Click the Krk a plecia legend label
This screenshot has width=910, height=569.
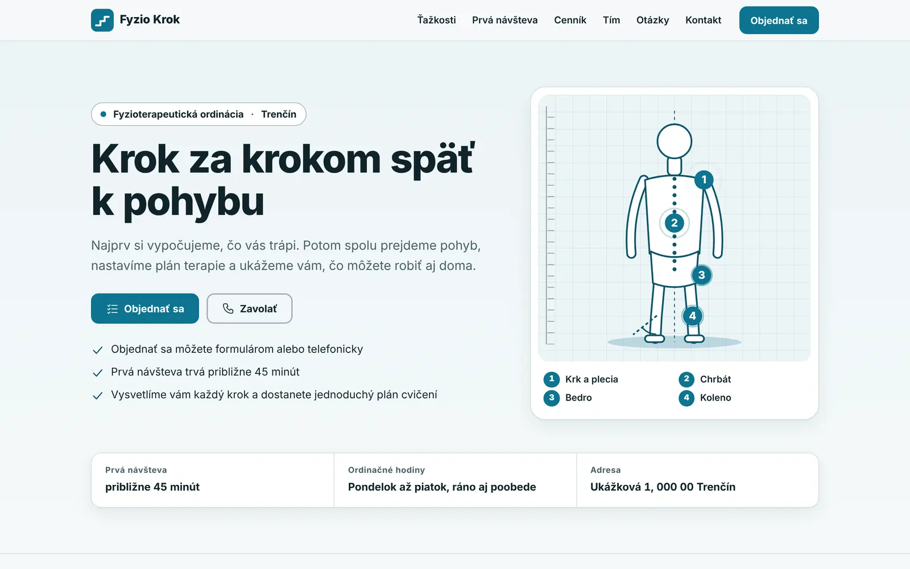click(x=591, y=380)
